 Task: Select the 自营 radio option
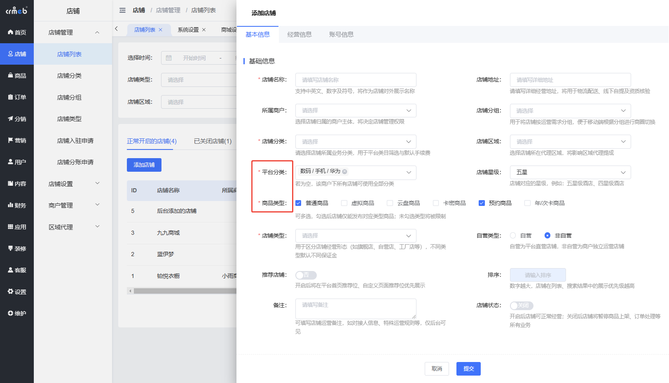(513, 236)
